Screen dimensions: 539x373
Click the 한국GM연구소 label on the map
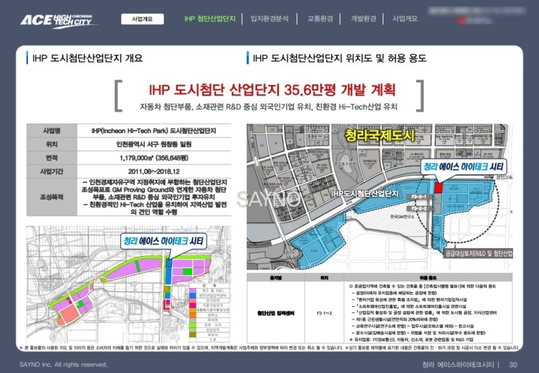(x=402, y=217)
